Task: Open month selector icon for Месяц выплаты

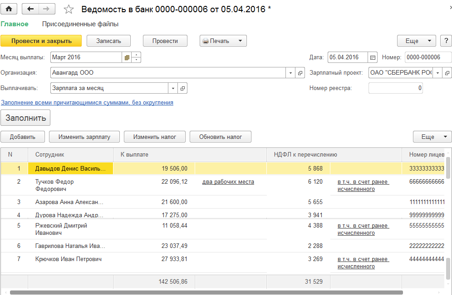Action: coord(127,57)
